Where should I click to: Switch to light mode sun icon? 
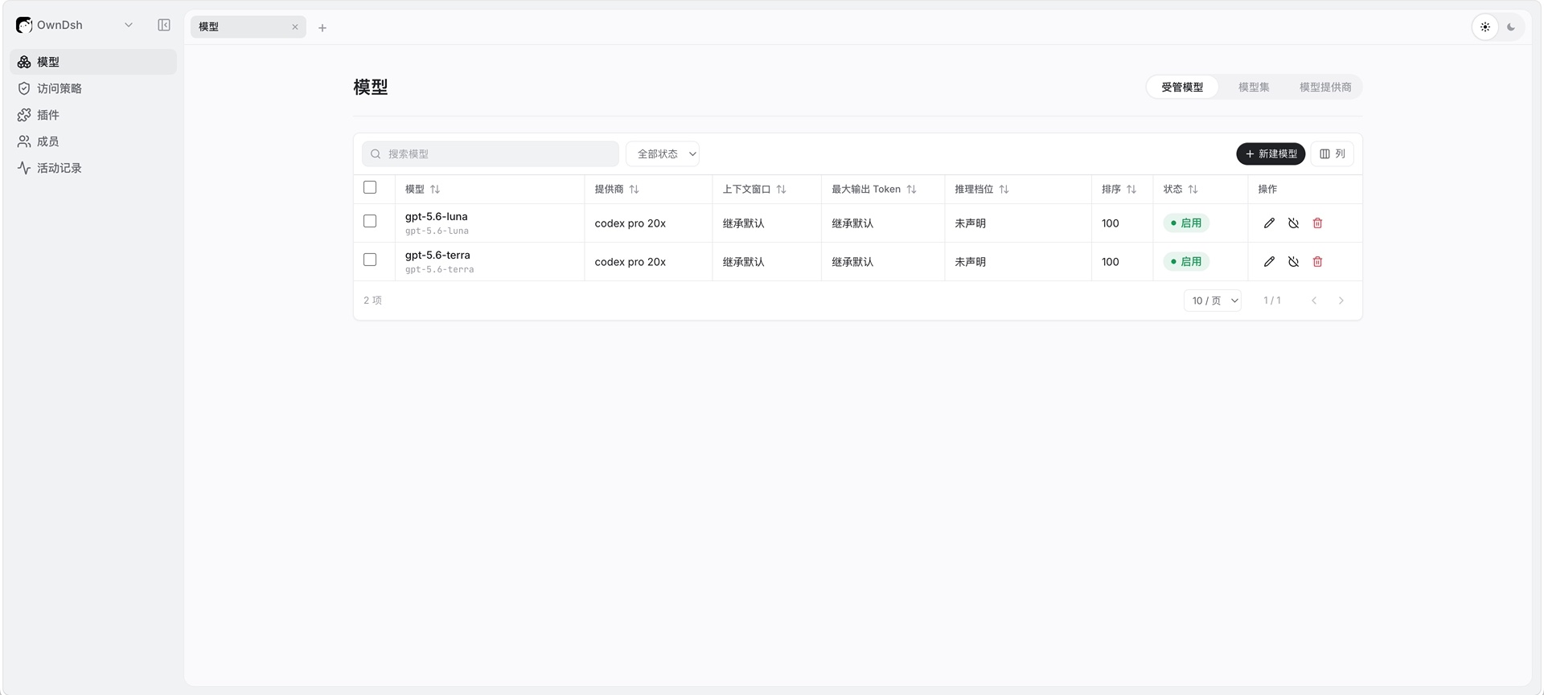pyautogui.click(x=1485, y=27)
